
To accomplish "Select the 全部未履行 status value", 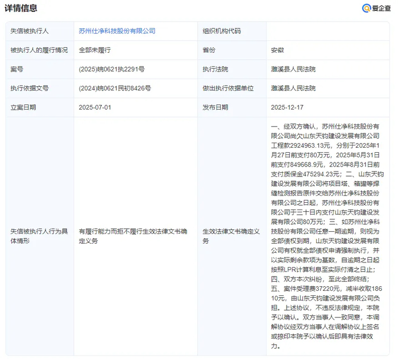I will point(94,50).
